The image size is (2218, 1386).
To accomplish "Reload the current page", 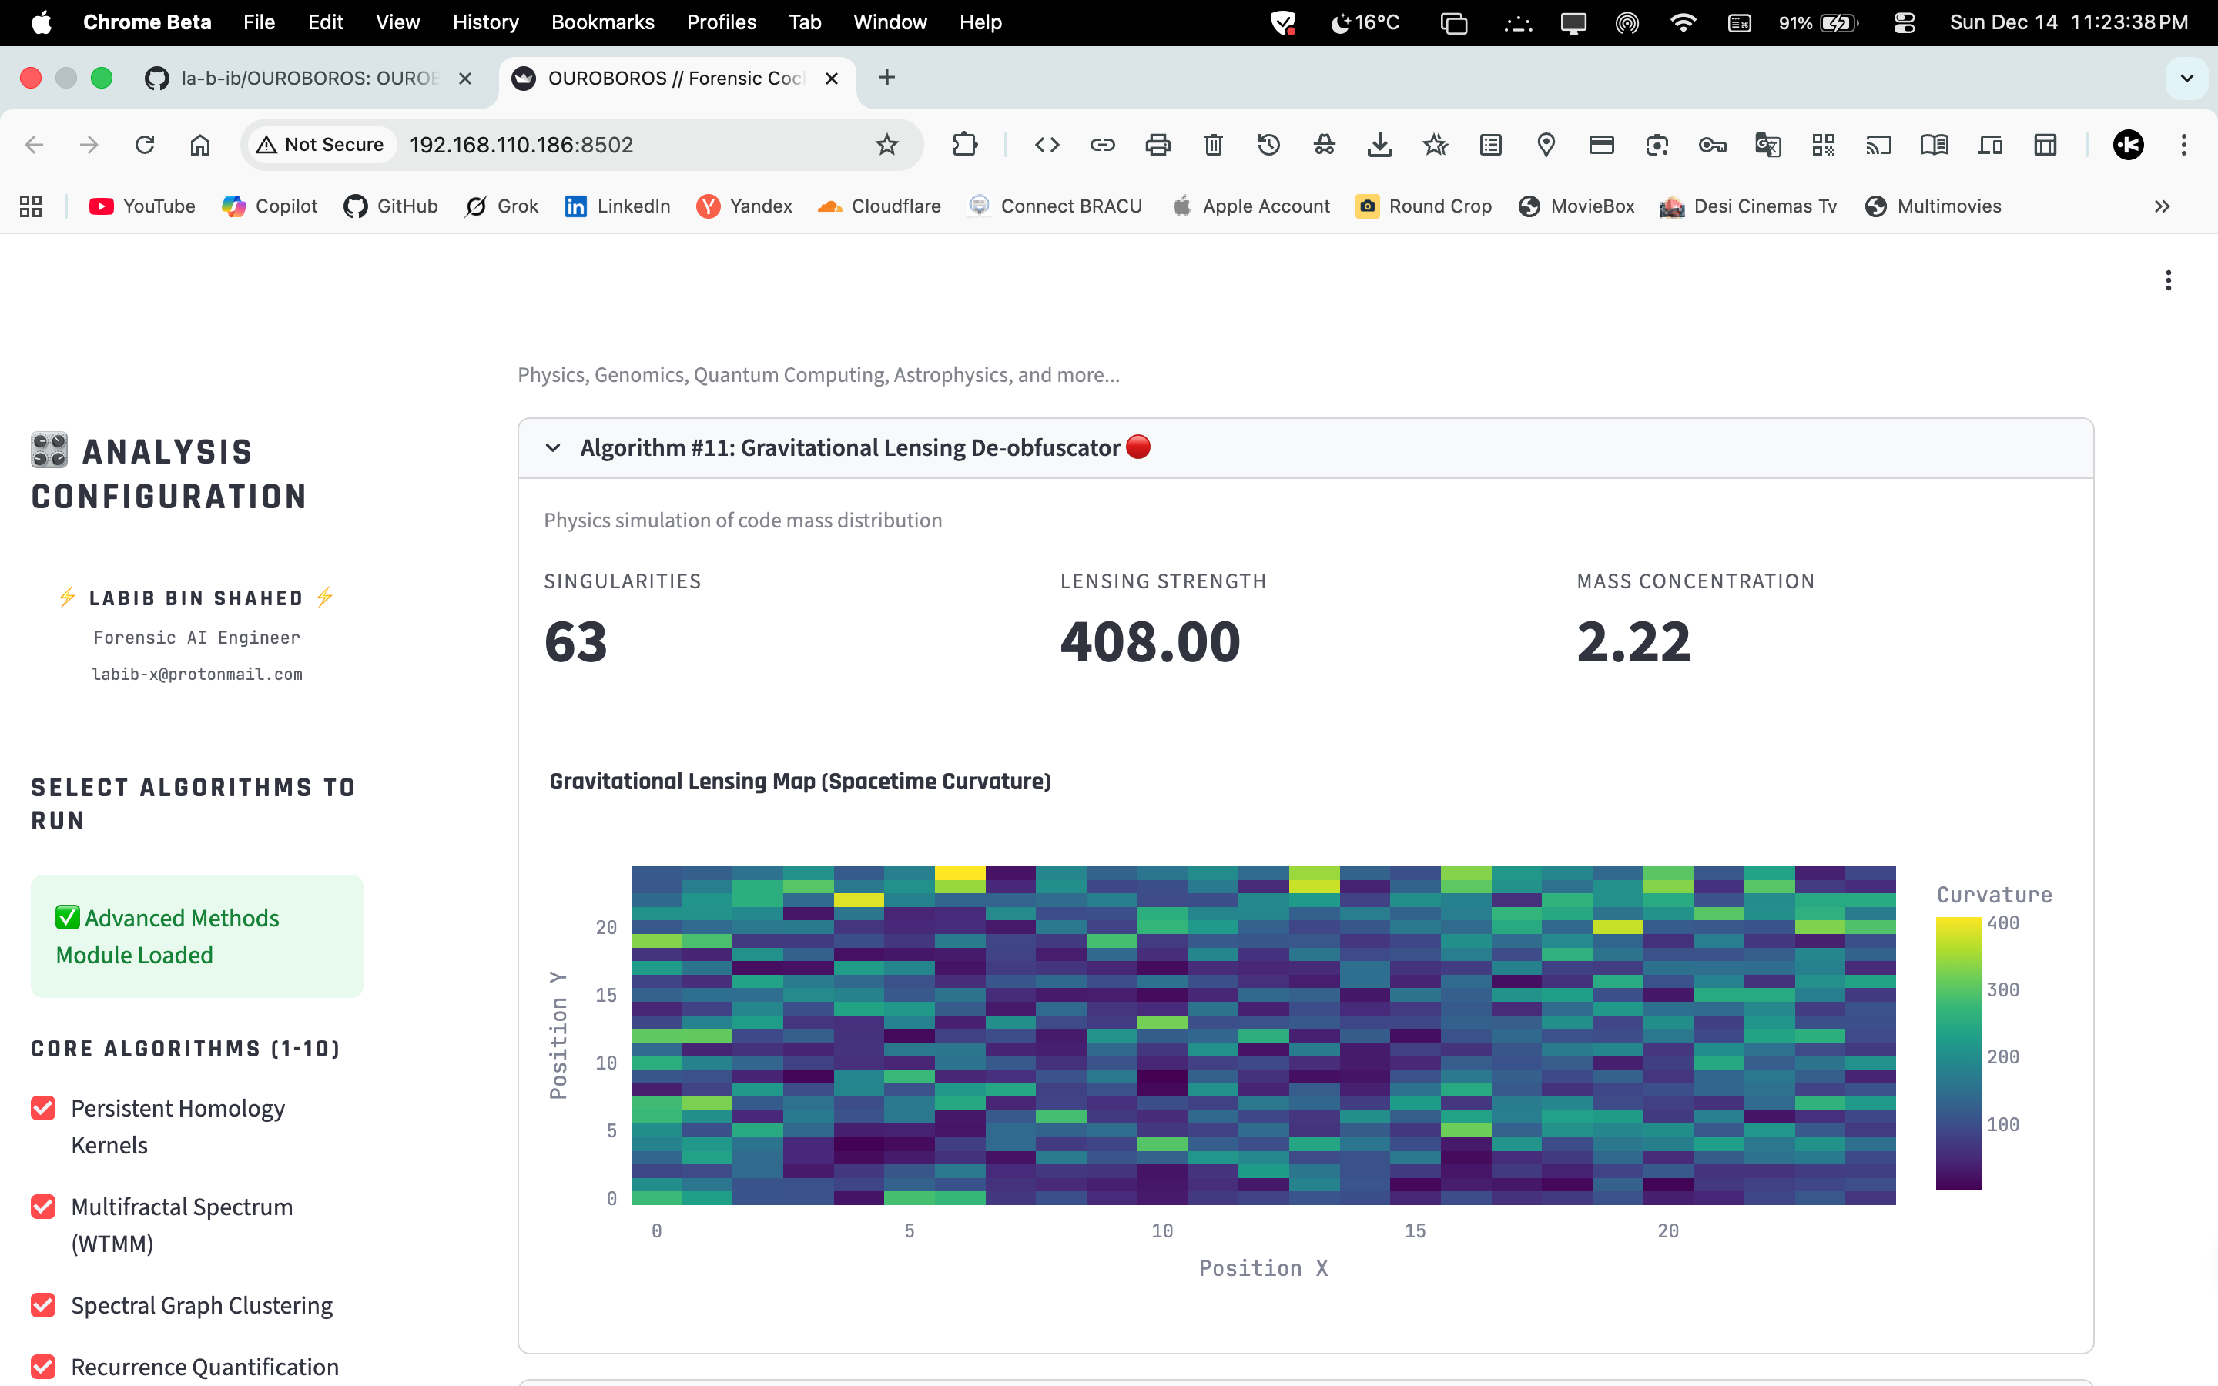I will 145,145.
